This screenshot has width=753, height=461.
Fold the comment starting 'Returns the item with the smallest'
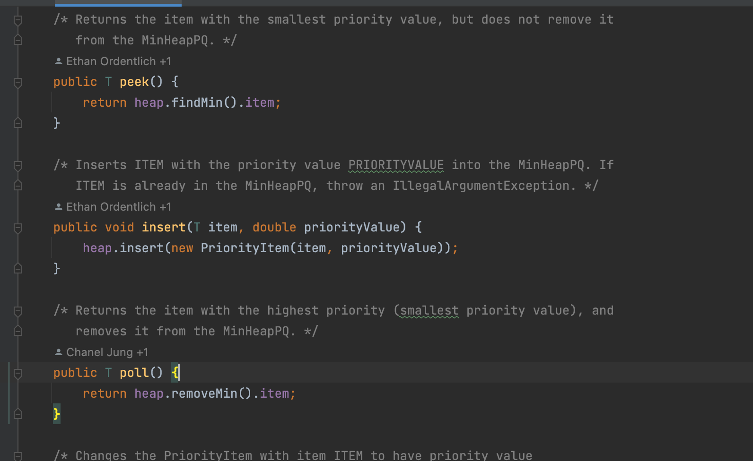point(18,20)
